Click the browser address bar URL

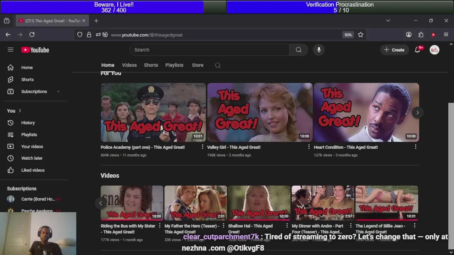[147, 35]
